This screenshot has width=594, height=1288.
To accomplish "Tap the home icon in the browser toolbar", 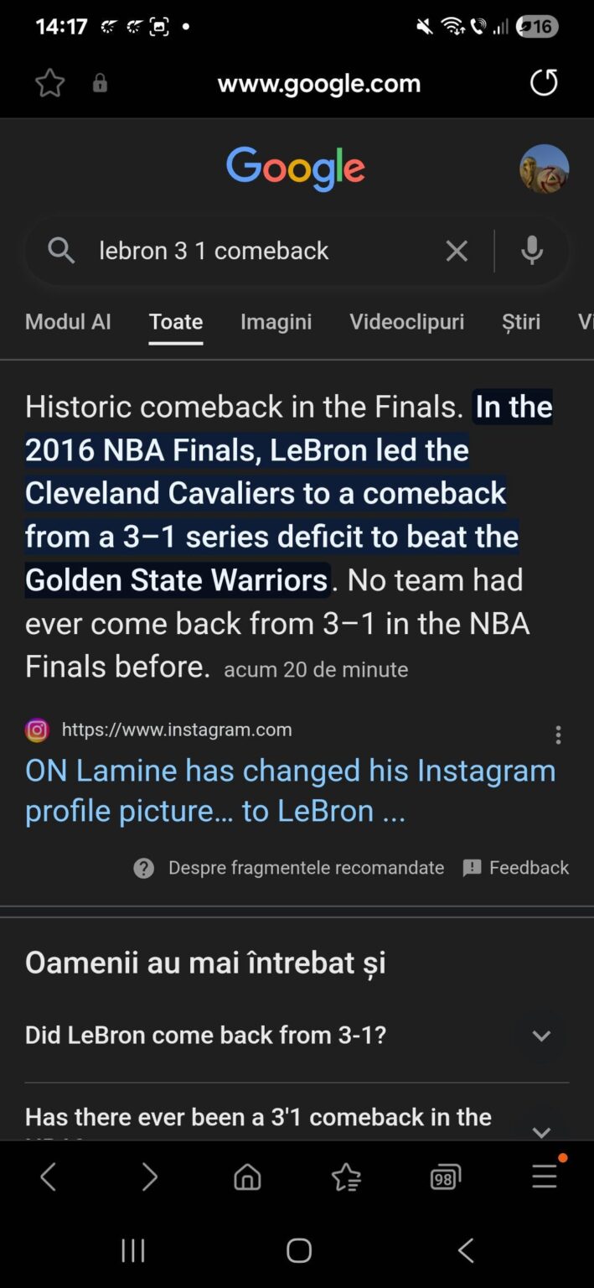I will (x=247, y=1176).
